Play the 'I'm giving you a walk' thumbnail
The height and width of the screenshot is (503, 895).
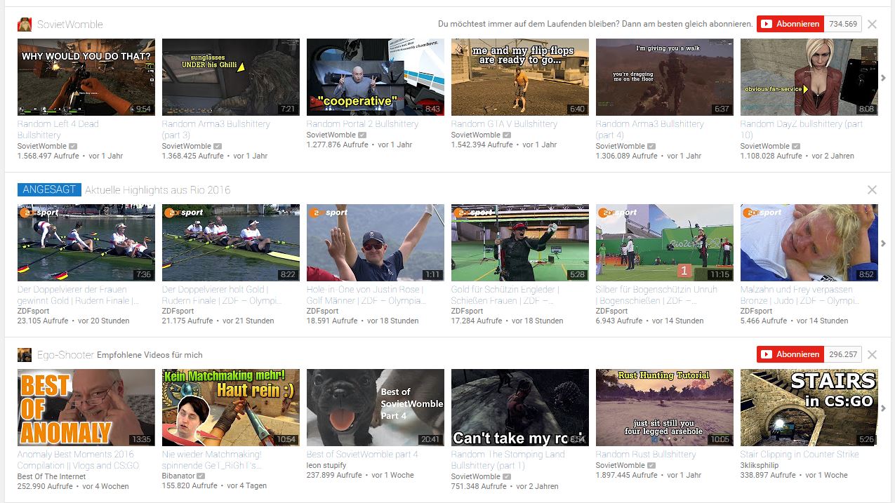[665, 77]
